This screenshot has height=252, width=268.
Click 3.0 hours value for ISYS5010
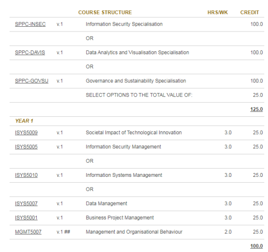coord(228,175)
